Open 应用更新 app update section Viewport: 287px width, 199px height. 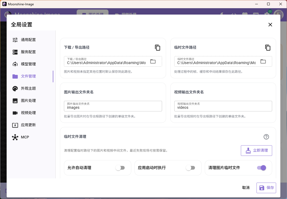31,125
